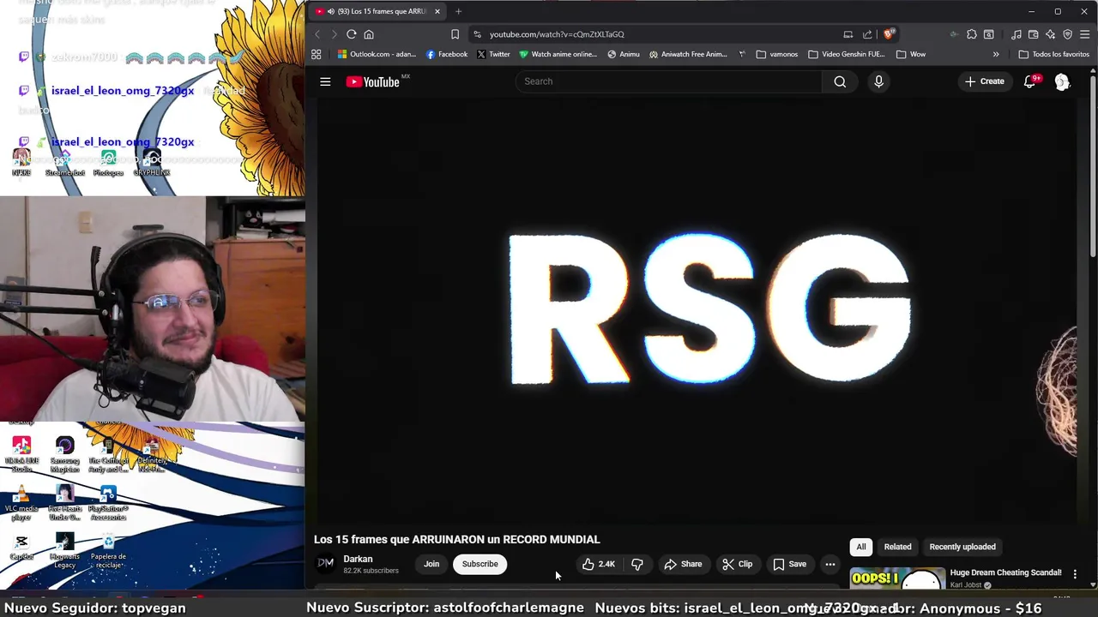This screenshot has width=1098, height=617.
Task: Open the YouTube account avatar menu
Action: [1062, 81]
